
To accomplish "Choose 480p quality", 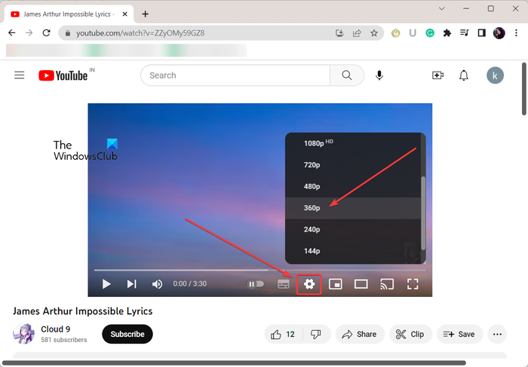I will (x=353, y=186).
